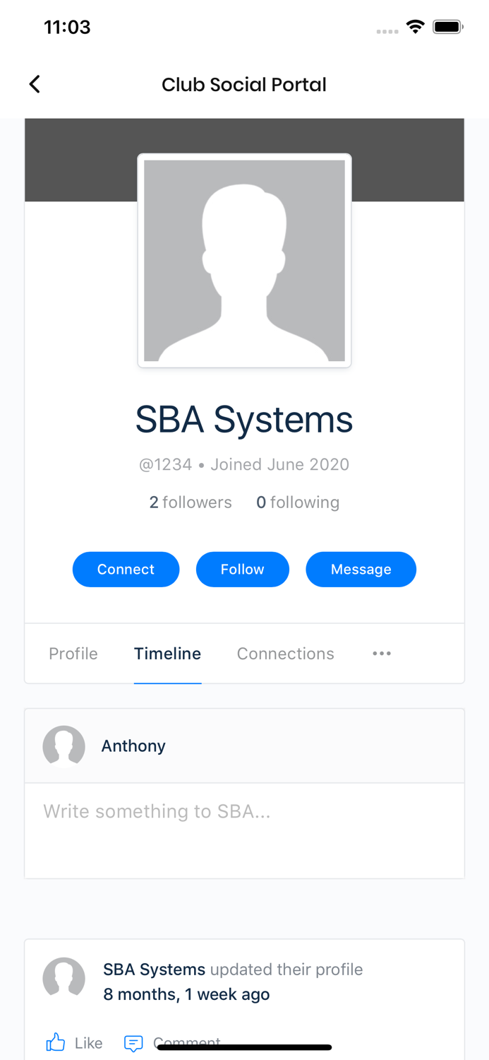Screen dimensions: 489x1060
Task: Open the 0 following list
Action: click(298, 502)
